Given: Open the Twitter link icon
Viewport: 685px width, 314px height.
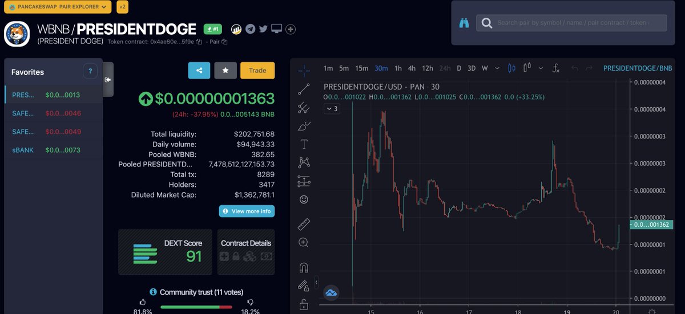Looking at the screenshot, I should tap(263, 29).
